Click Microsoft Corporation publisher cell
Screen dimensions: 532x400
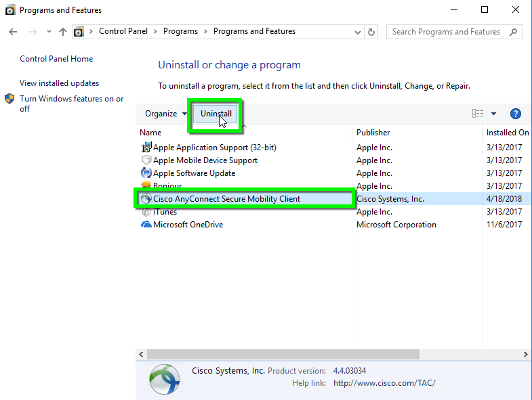point(396,225)
